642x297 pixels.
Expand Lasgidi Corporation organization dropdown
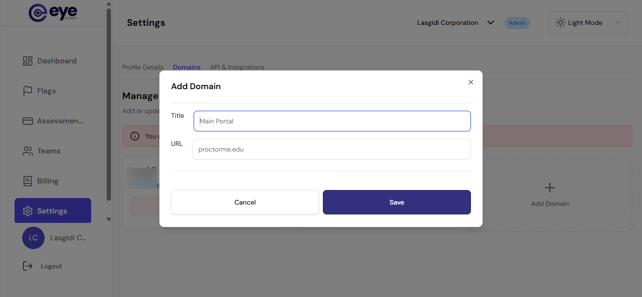455,23
